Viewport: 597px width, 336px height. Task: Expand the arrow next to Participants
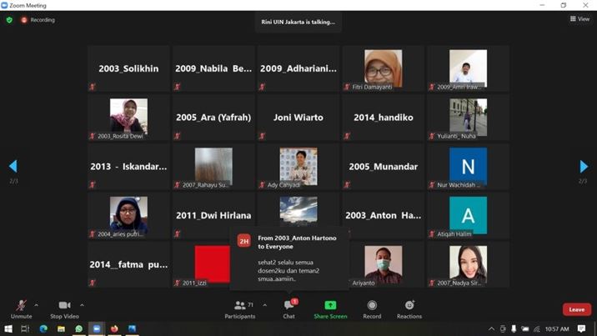click(x=265, y=305)
